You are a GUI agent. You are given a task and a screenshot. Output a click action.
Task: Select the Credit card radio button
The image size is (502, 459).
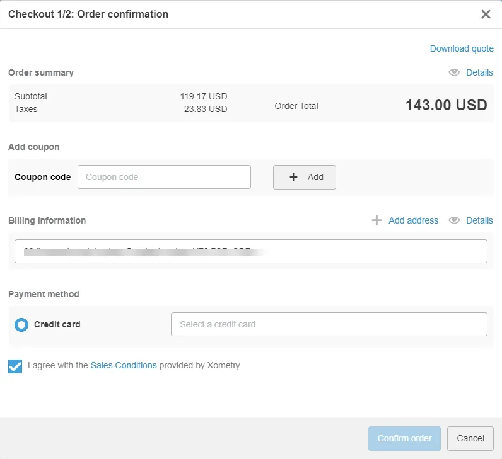tap(21, 325)
